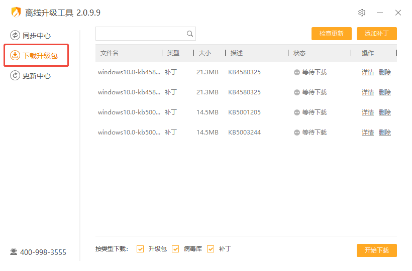Click 删除 for the KB5001205 row
The height and width of the screenshot is (271, 412).
[385, 112]
